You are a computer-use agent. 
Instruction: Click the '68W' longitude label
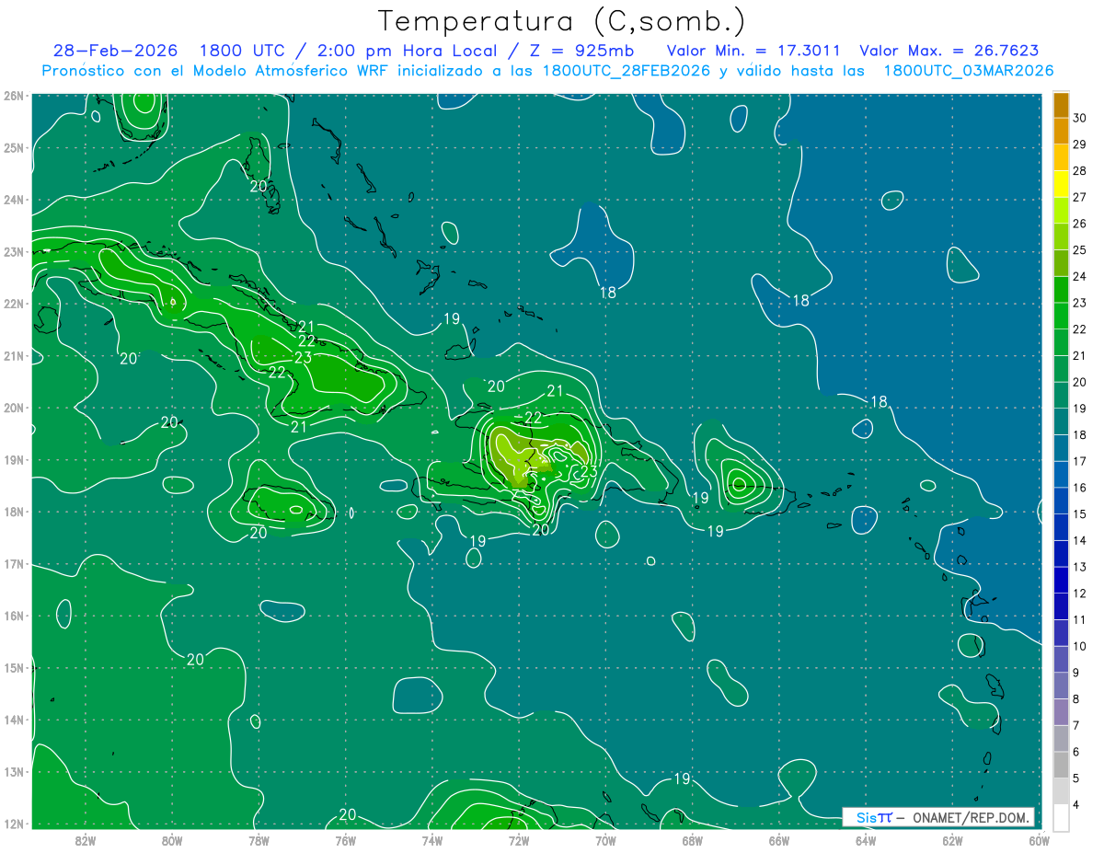point(692,840)
